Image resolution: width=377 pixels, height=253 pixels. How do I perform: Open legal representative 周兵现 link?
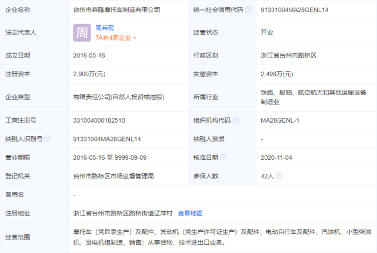tap(105, 28)
